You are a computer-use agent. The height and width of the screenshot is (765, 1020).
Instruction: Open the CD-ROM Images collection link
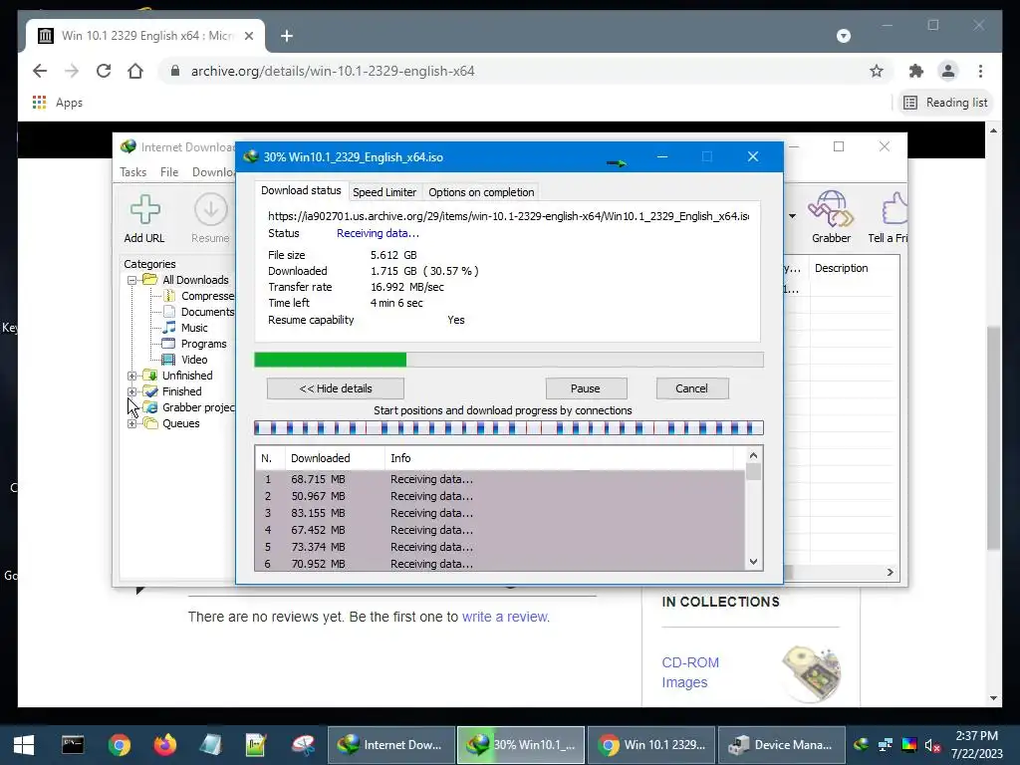[690, 672]
